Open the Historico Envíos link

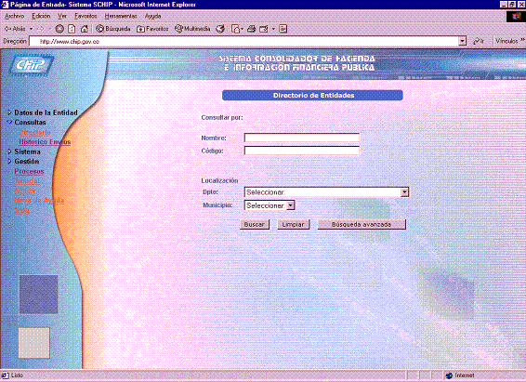[x=45, y=142]
